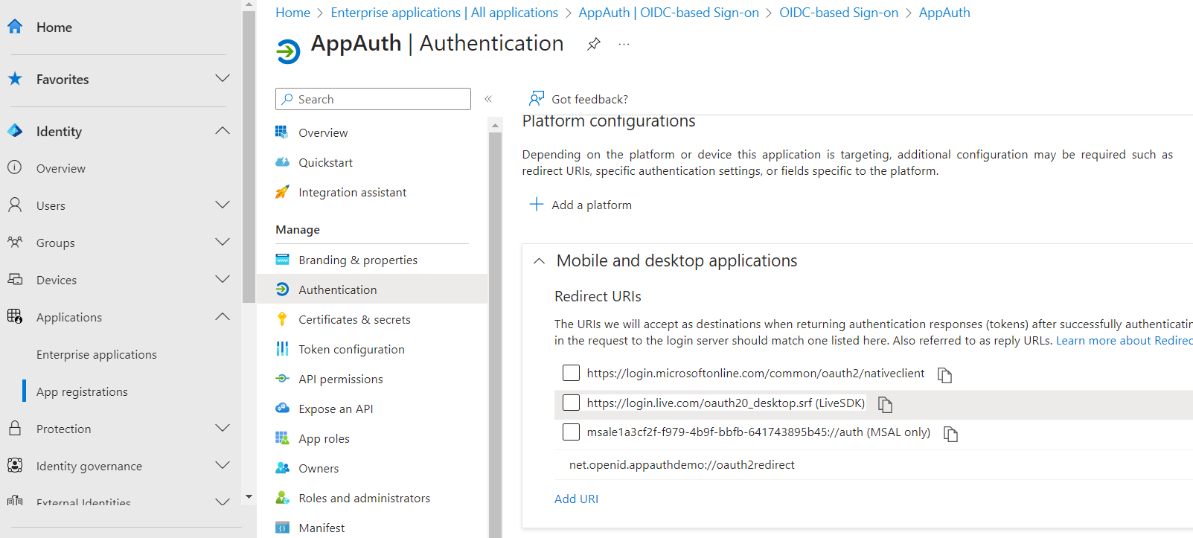Click the App roles grid icon
This screenshot has height=538, width=1193.
282,438
